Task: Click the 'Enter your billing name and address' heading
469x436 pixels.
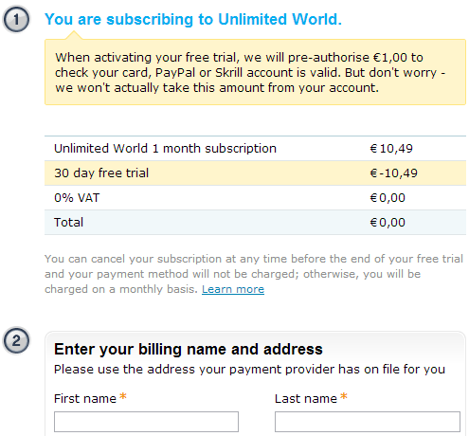Action: (x=189, y=350)
